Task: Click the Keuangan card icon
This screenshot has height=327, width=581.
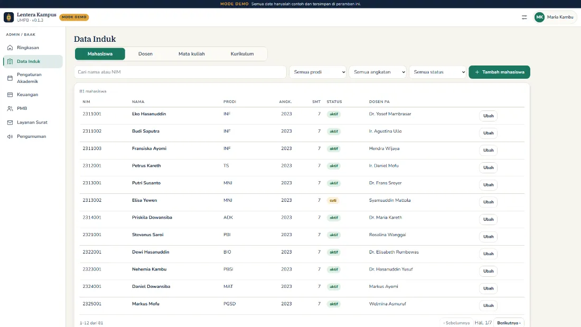Action: (10, 95)
